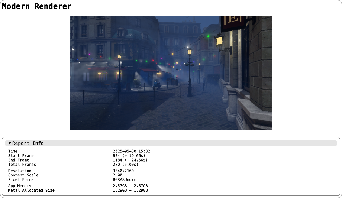Select the resolution value 3840x2160
The height and width of the screenshot is (198, 342).
tap(123, 171)
